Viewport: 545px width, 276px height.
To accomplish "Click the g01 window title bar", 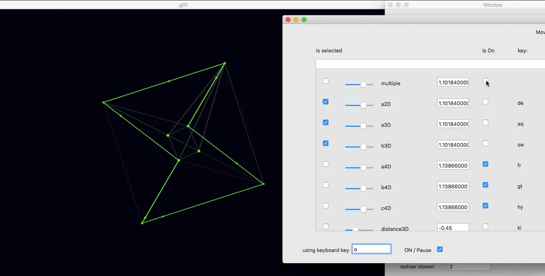I will 192,5.
